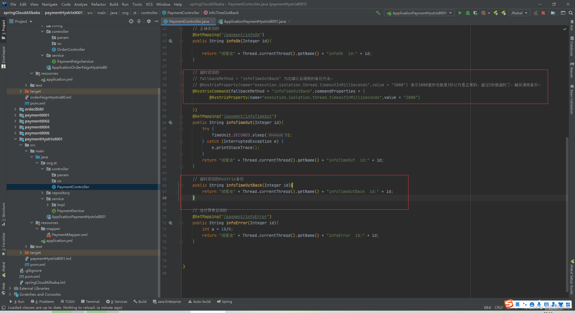
Task: Open Spring tool window
Action: 225,302
